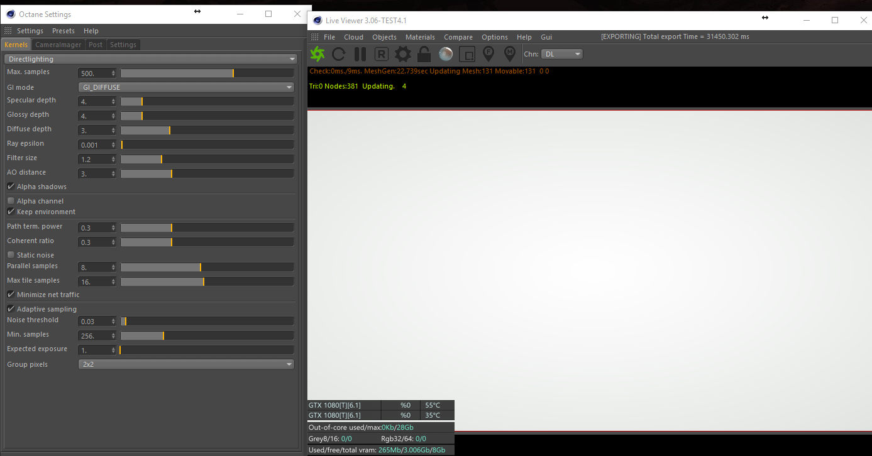Open the Help menu in Live Viewer
Image resolution: width=872 pixels, height=456 pixels.
tap(524, 37)
